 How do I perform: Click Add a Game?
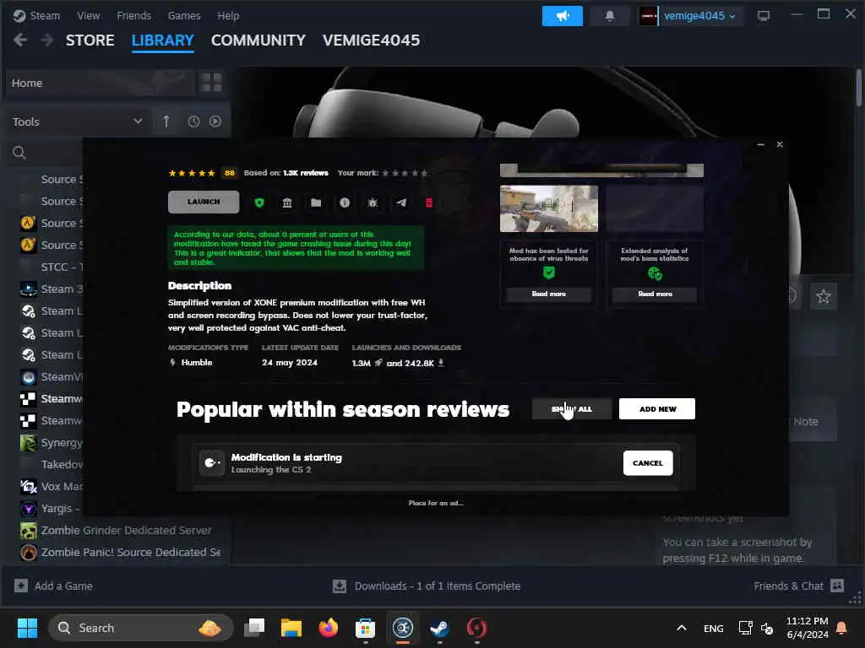[53, 586]
